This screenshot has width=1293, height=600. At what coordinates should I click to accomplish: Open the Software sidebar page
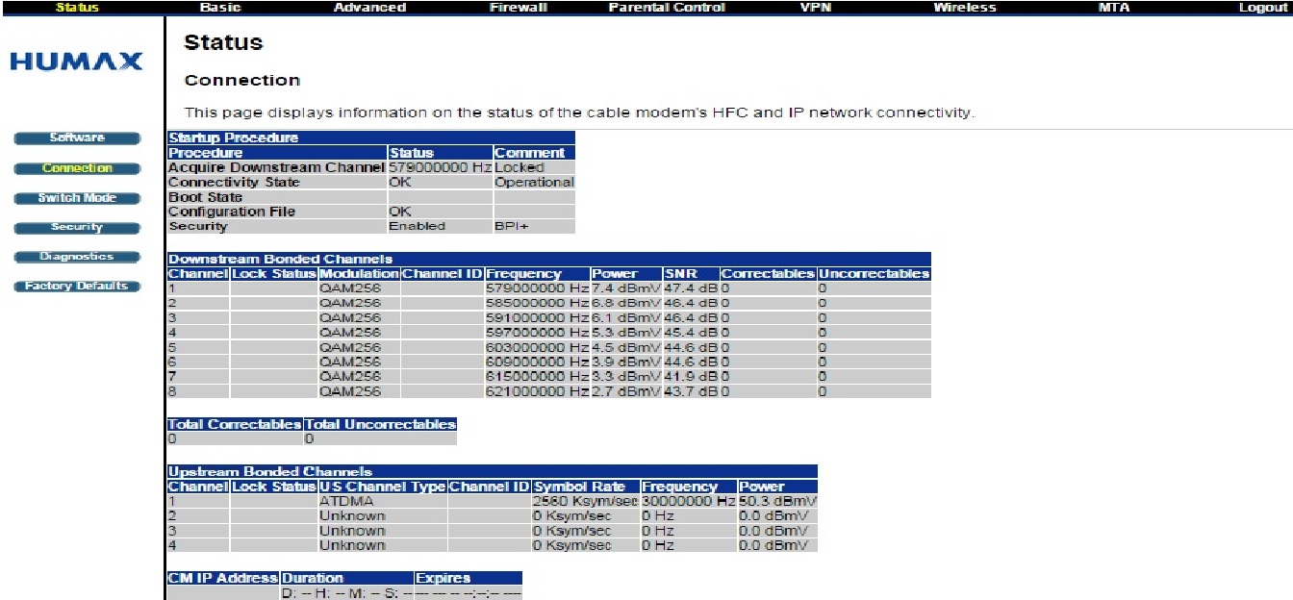pyautogui.click(x=77, y=138)
